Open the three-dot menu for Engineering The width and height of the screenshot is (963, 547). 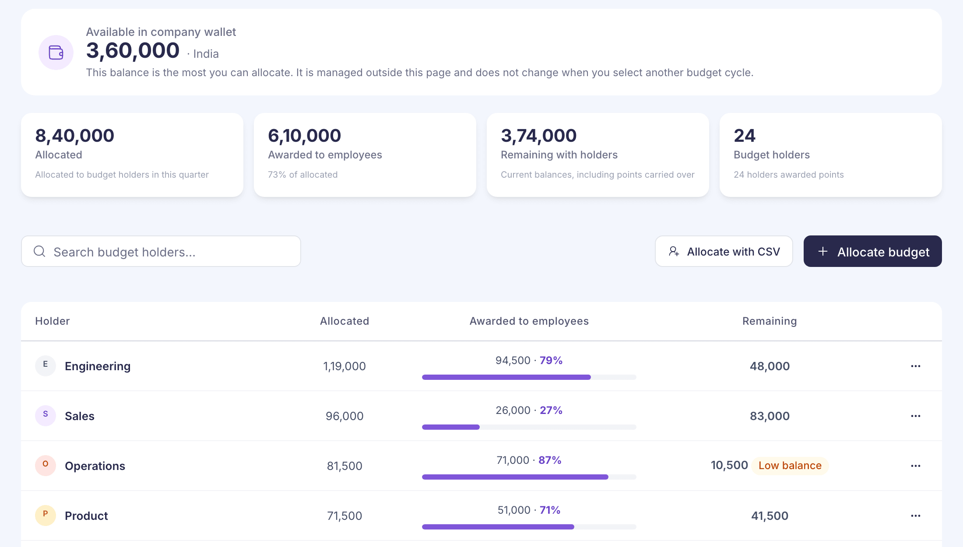pyautogui.click(x=916, y=366)
